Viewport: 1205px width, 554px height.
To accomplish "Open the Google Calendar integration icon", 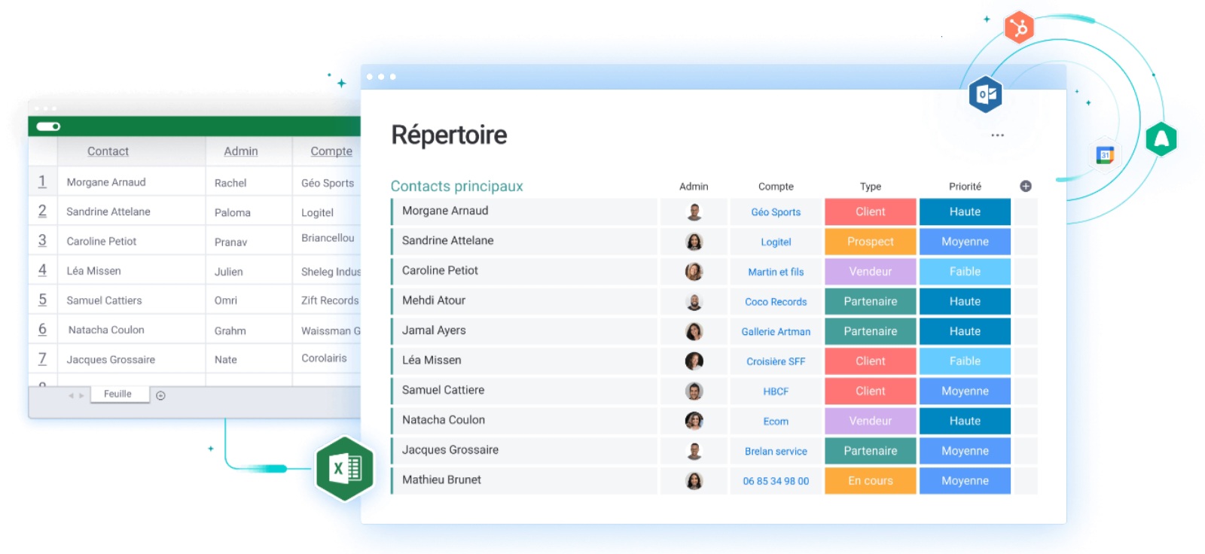I will 1105,155.
